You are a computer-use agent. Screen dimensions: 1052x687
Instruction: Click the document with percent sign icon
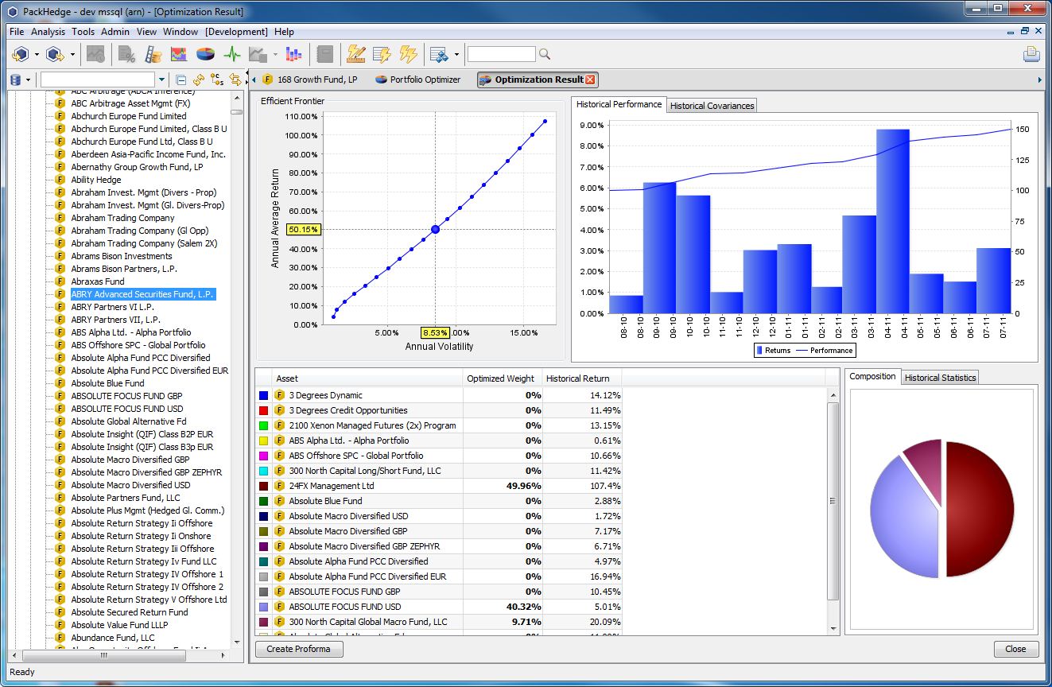pos(126,54)
